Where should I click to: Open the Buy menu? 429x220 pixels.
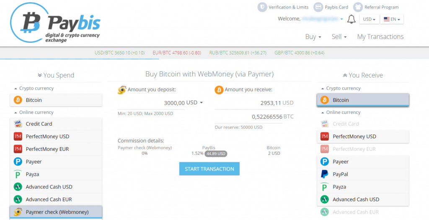coord(313,37)
